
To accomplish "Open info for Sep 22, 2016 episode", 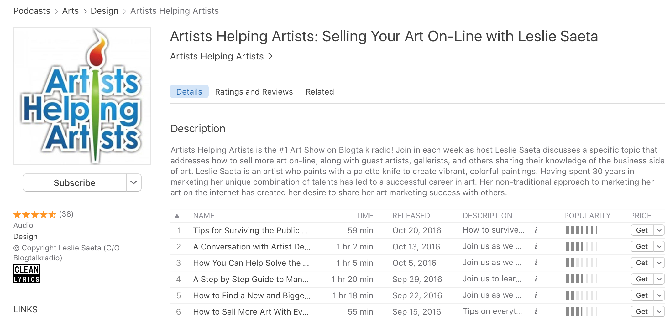I will point(536,295).
